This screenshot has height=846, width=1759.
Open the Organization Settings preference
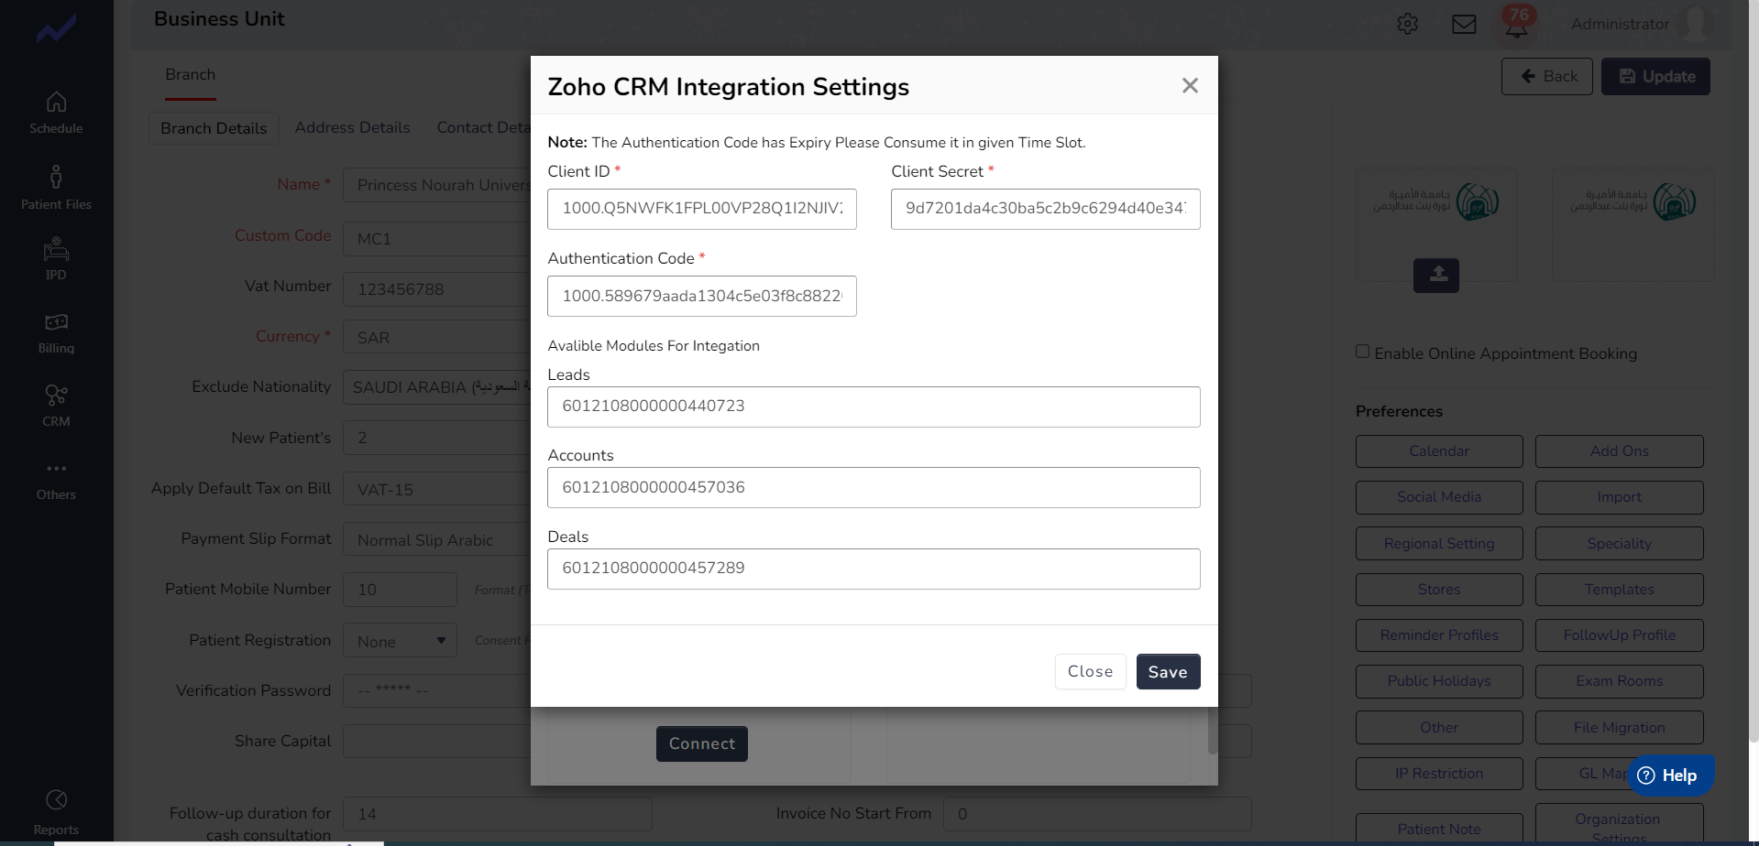(1619, 824)
